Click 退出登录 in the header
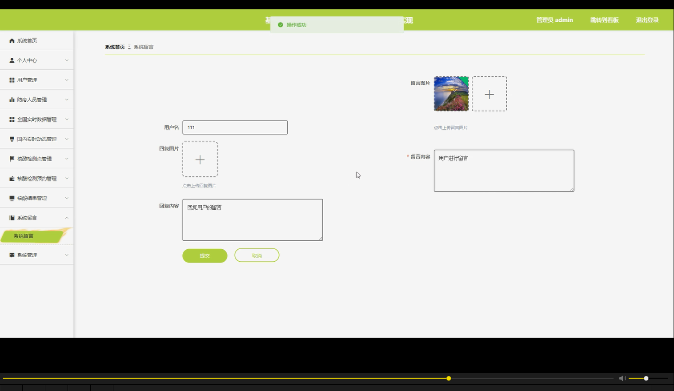 click(x=647, y=20)
